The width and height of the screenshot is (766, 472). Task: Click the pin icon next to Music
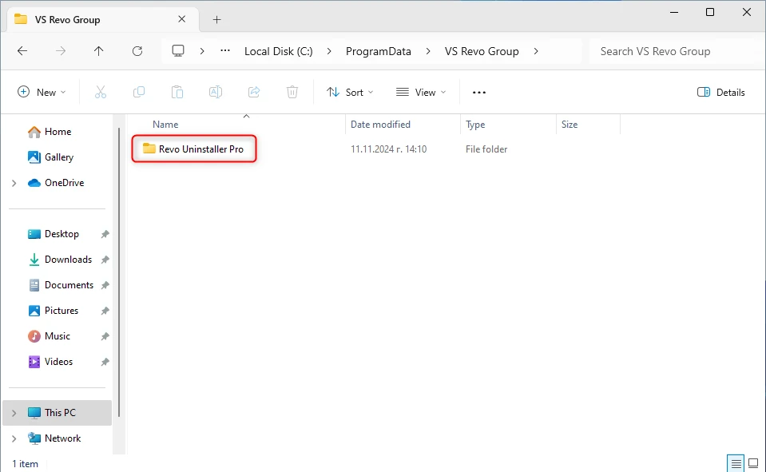pyautogui.click(x=105, y=336)
